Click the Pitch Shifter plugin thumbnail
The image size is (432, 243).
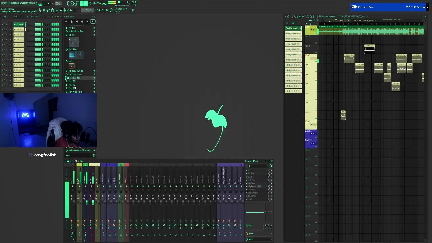click(x=76, y=55)
